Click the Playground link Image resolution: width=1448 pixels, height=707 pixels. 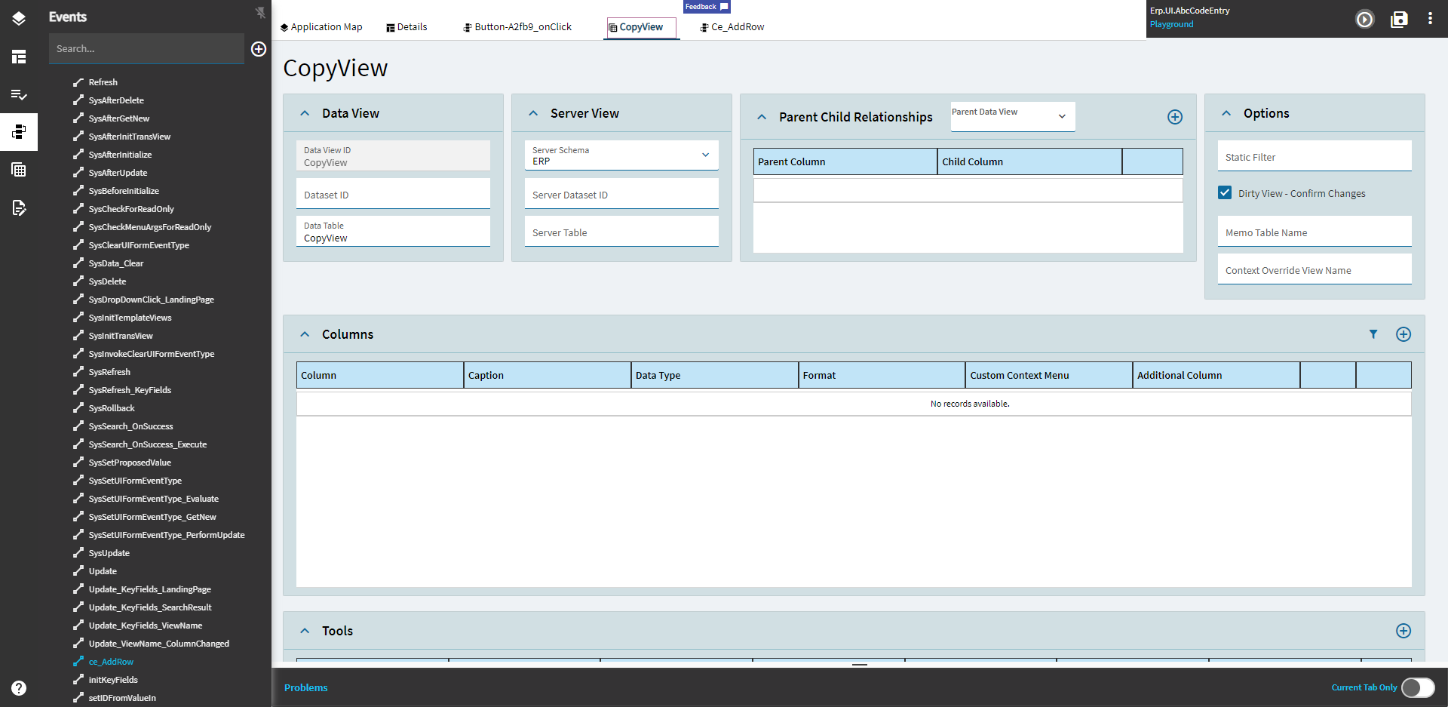tap(1171, 24)
